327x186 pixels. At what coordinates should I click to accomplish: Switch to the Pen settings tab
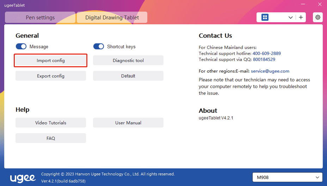(40, 17)
